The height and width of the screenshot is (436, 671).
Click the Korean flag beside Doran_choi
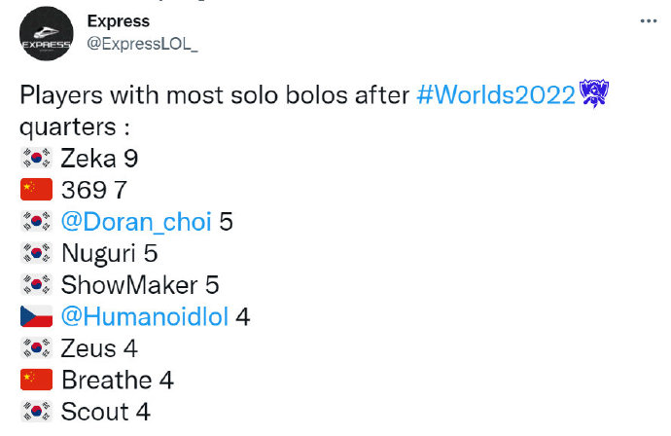click(36, 221)
